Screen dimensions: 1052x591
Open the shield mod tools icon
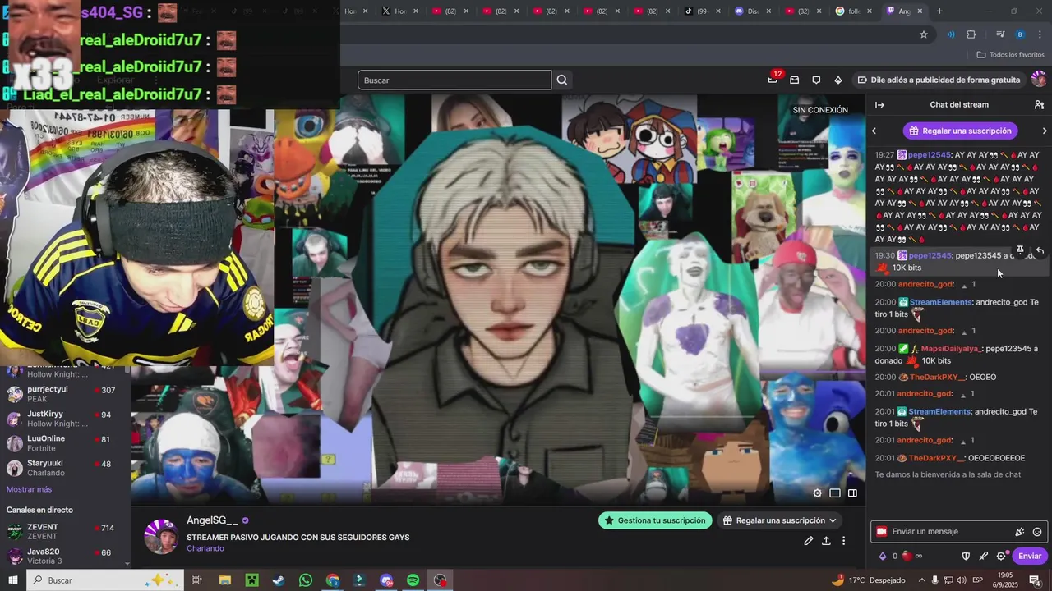point(966,556)
